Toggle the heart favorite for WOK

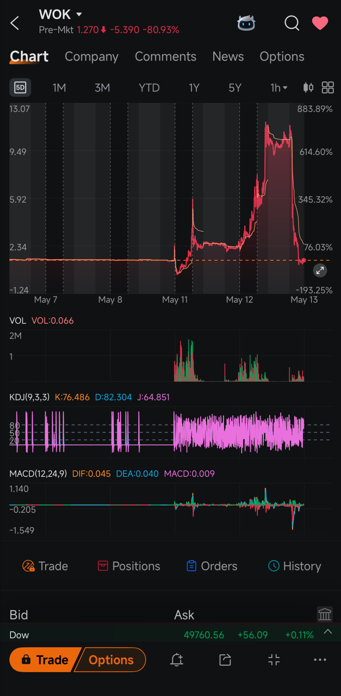(320, 23)
